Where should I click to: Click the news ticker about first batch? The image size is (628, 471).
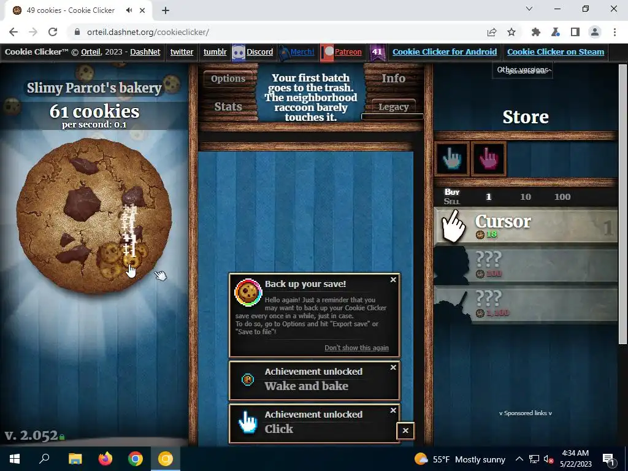[x=310, y=98]
